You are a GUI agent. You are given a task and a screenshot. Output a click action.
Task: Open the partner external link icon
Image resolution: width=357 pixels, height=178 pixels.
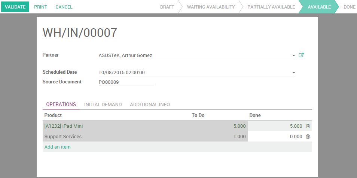pyautogui.click(x=301, y=55)
